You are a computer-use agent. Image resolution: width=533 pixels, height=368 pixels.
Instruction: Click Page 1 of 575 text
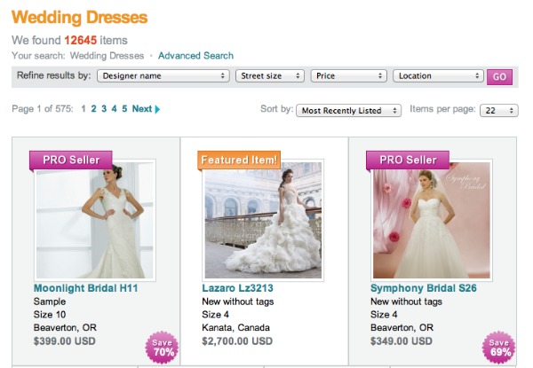pos(43,109)
